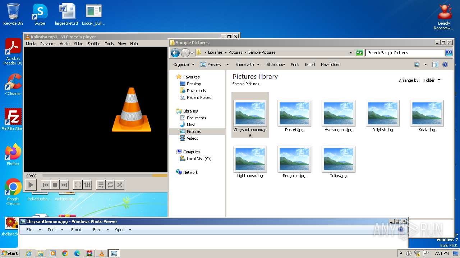Open address bar history dropdown

tap(350, 53)
